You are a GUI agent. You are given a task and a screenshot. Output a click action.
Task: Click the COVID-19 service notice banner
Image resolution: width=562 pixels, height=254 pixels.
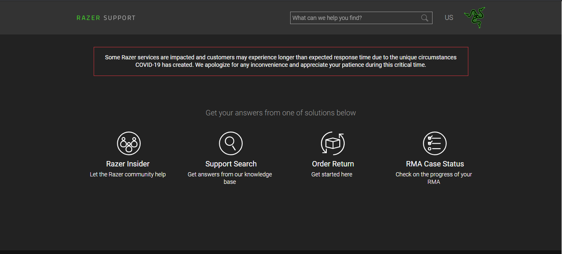tap(281, 61)
